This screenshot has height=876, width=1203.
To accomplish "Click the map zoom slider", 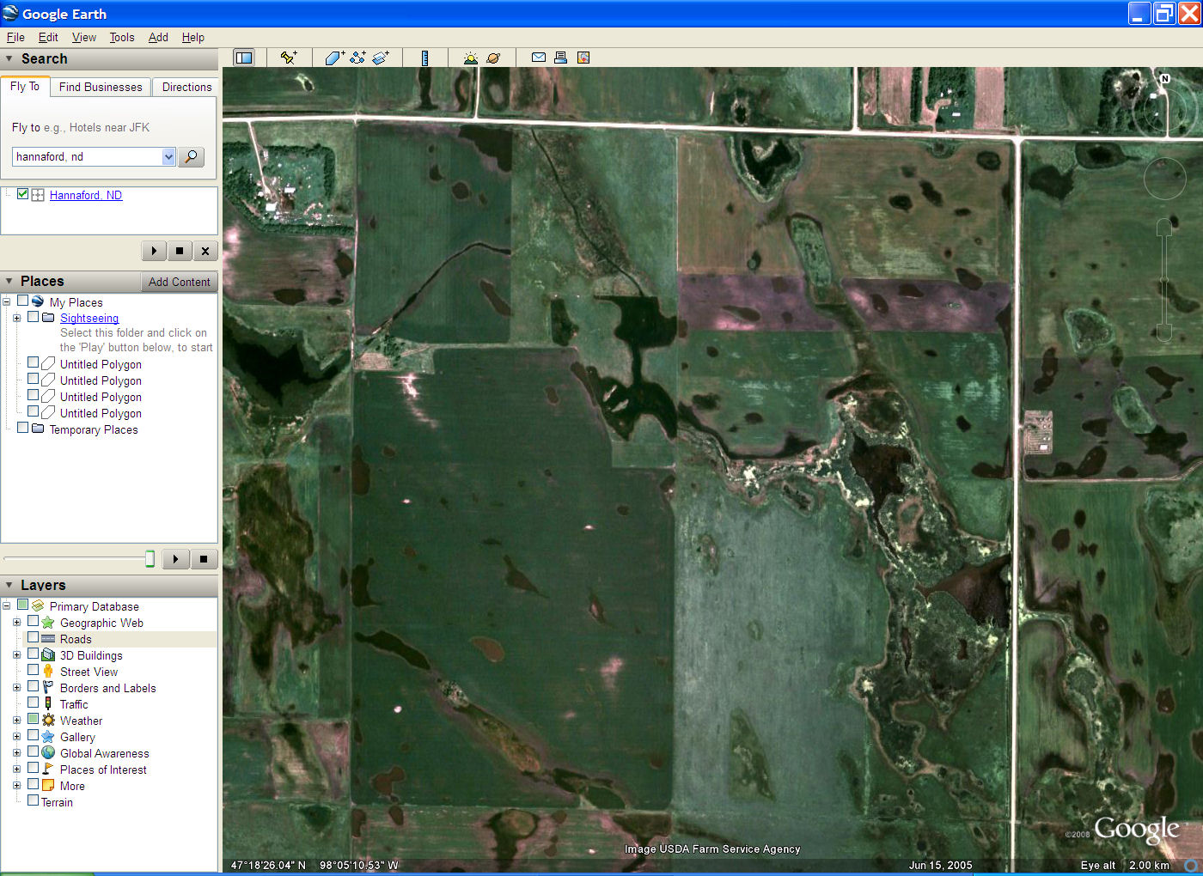I will pyautogui.click(x=1164, y=280).
